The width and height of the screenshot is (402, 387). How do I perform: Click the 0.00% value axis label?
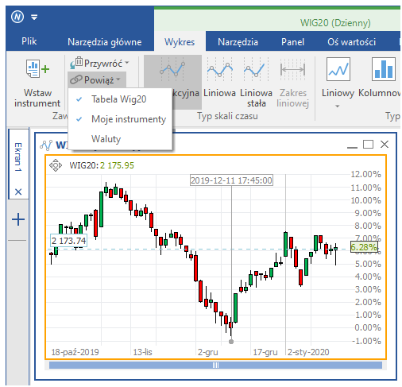click(368, 327)
